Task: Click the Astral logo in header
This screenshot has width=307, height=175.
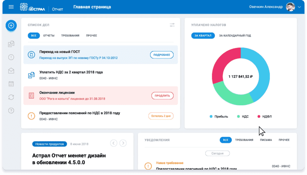Action: coord(32,7)
